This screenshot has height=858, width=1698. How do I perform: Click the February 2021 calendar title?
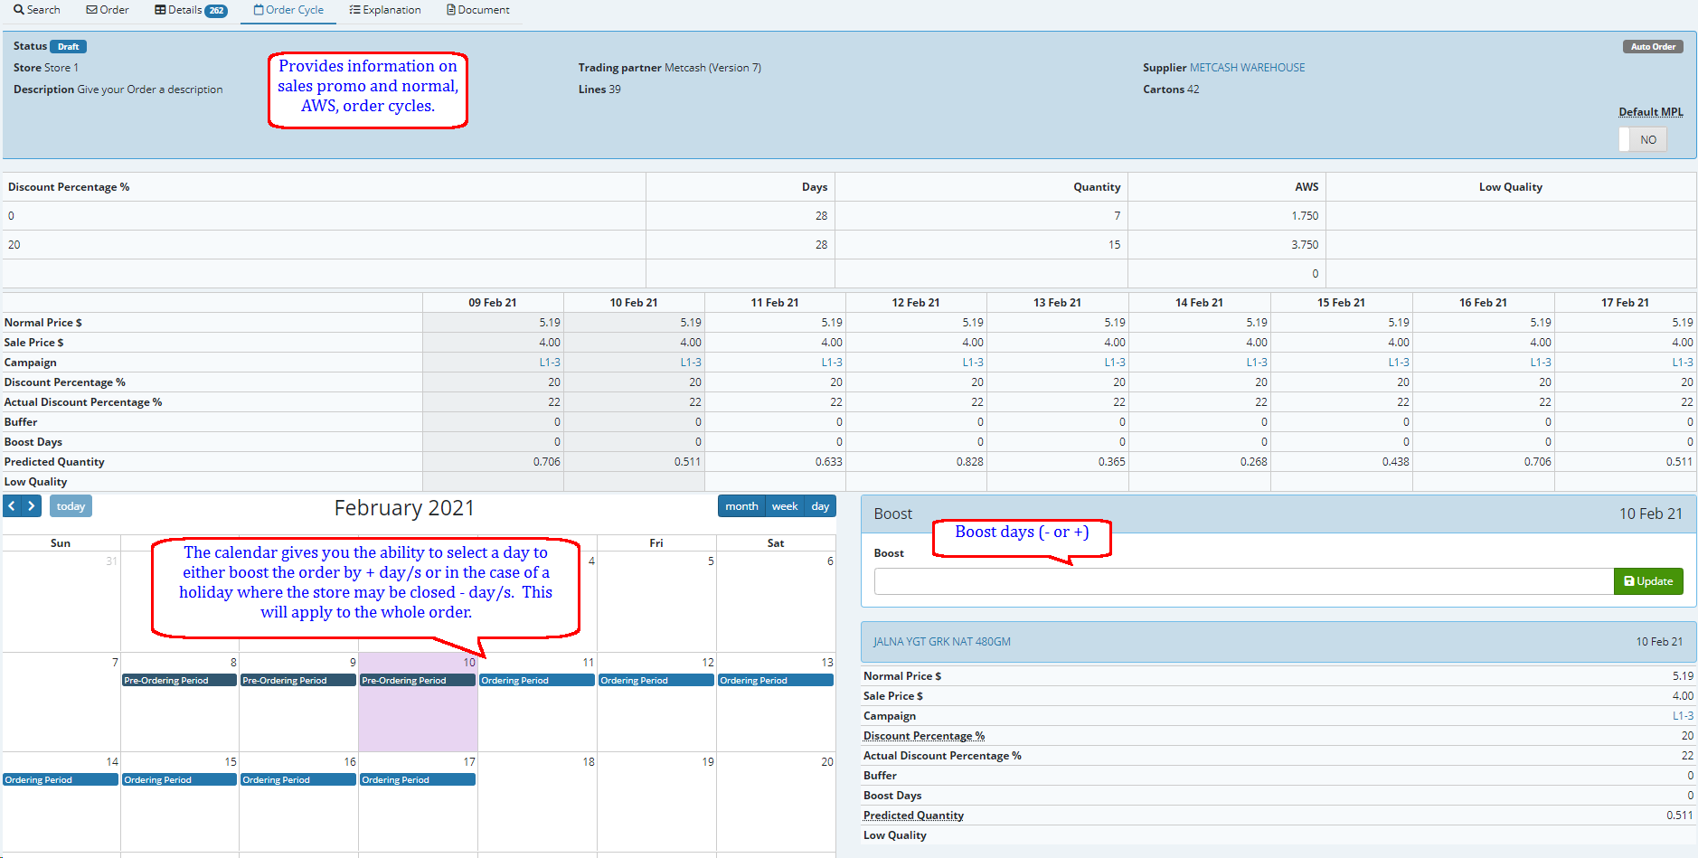404,508
